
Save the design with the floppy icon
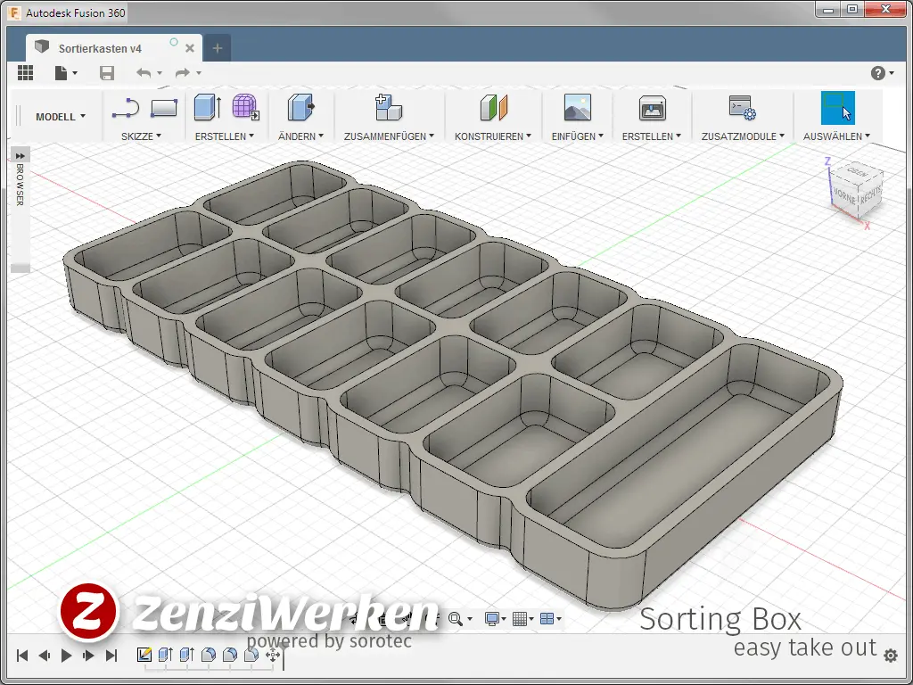107,73
